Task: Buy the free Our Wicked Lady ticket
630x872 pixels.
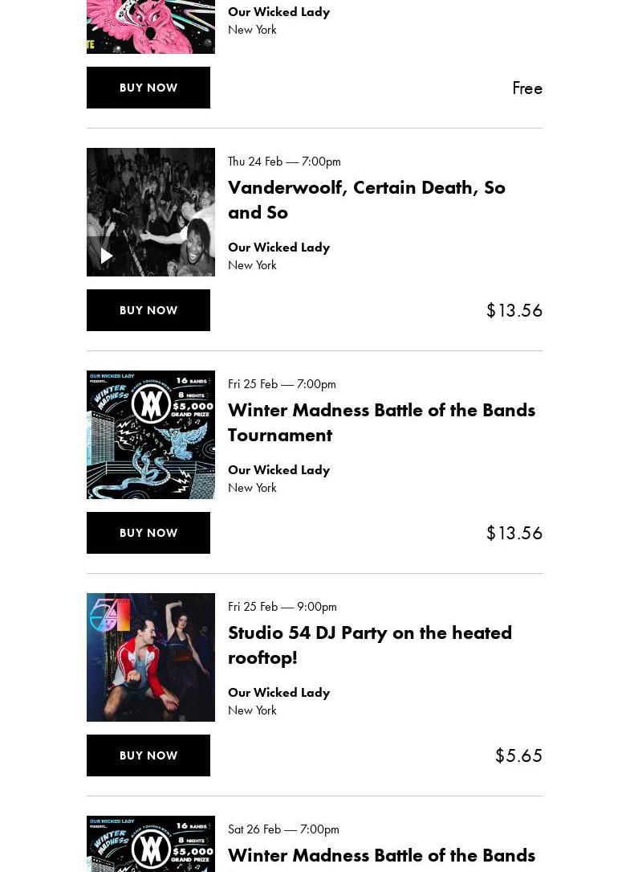Action: tap(148, 88)
